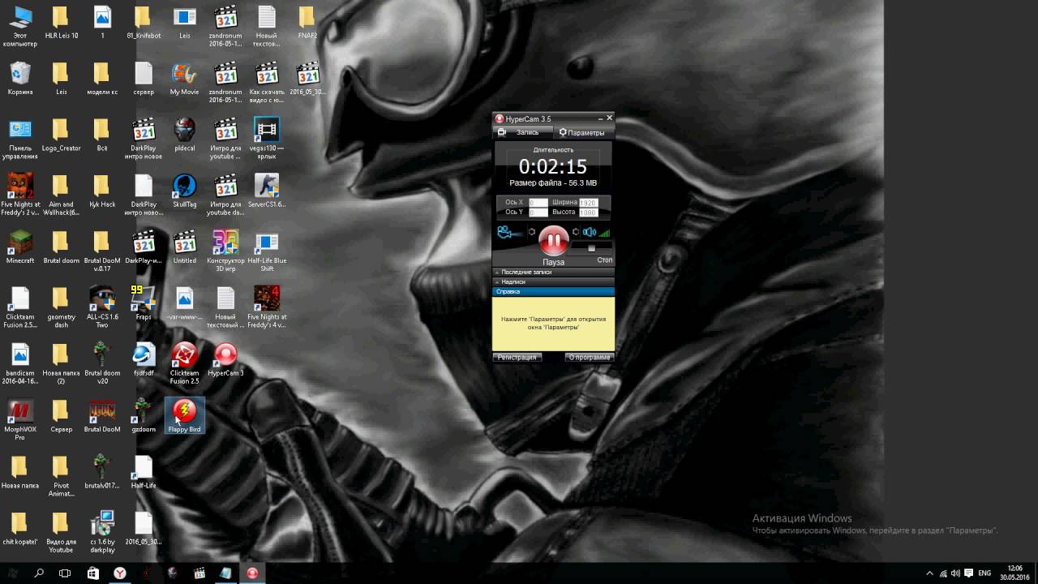Select the Logo_Creator folder
The image size is (1038, 584).
[x=61, y=135]
